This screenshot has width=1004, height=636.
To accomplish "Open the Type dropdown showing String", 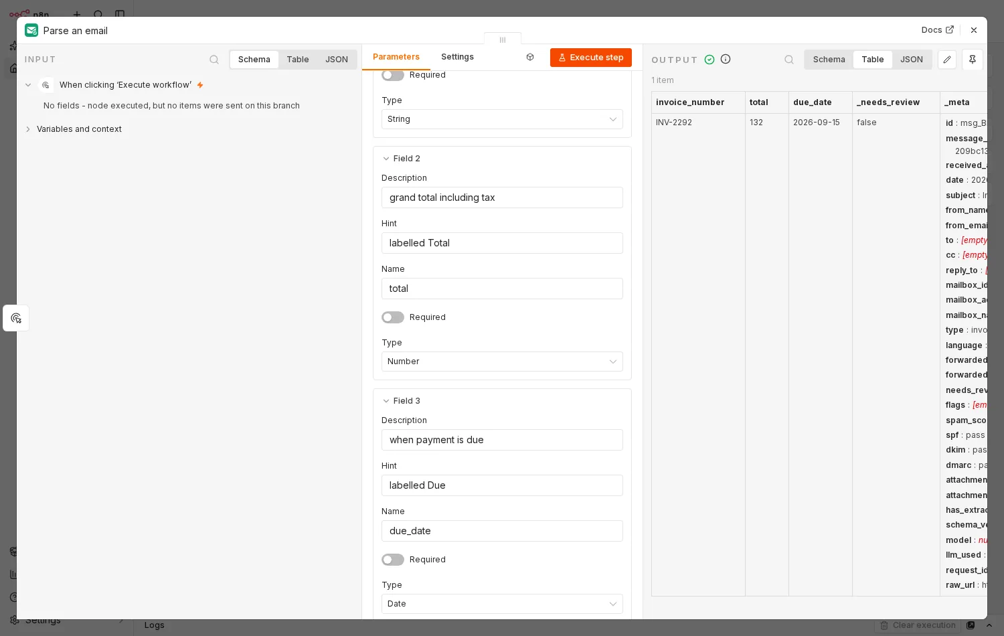I will tap(502, 119).
